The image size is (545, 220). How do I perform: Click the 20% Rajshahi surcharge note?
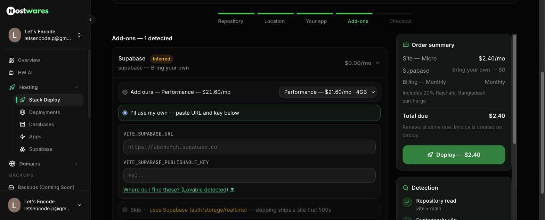pos(444,97)
